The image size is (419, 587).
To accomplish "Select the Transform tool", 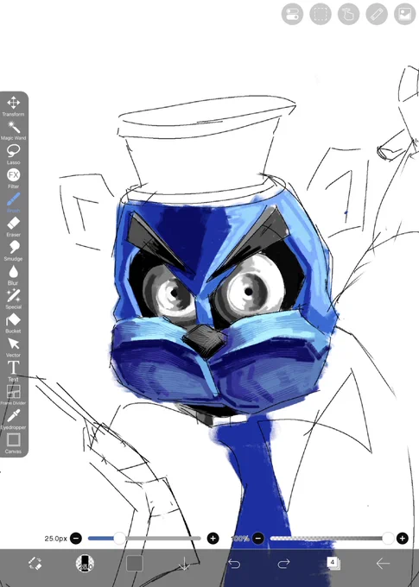I will [x=14, y=106].
